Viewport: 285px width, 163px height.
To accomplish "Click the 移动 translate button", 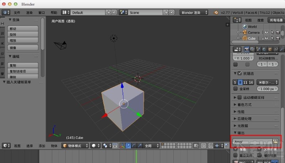I will click(23, 29).
